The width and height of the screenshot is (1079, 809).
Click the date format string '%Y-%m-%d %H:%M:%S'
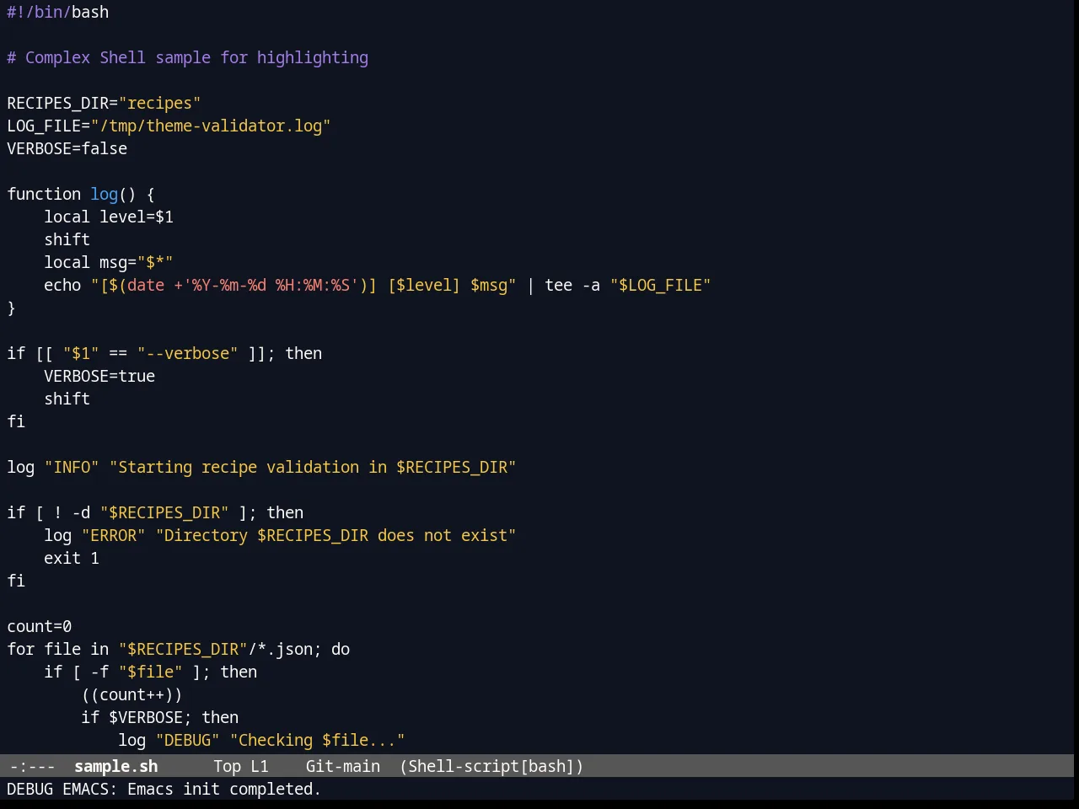pos(271,285)
